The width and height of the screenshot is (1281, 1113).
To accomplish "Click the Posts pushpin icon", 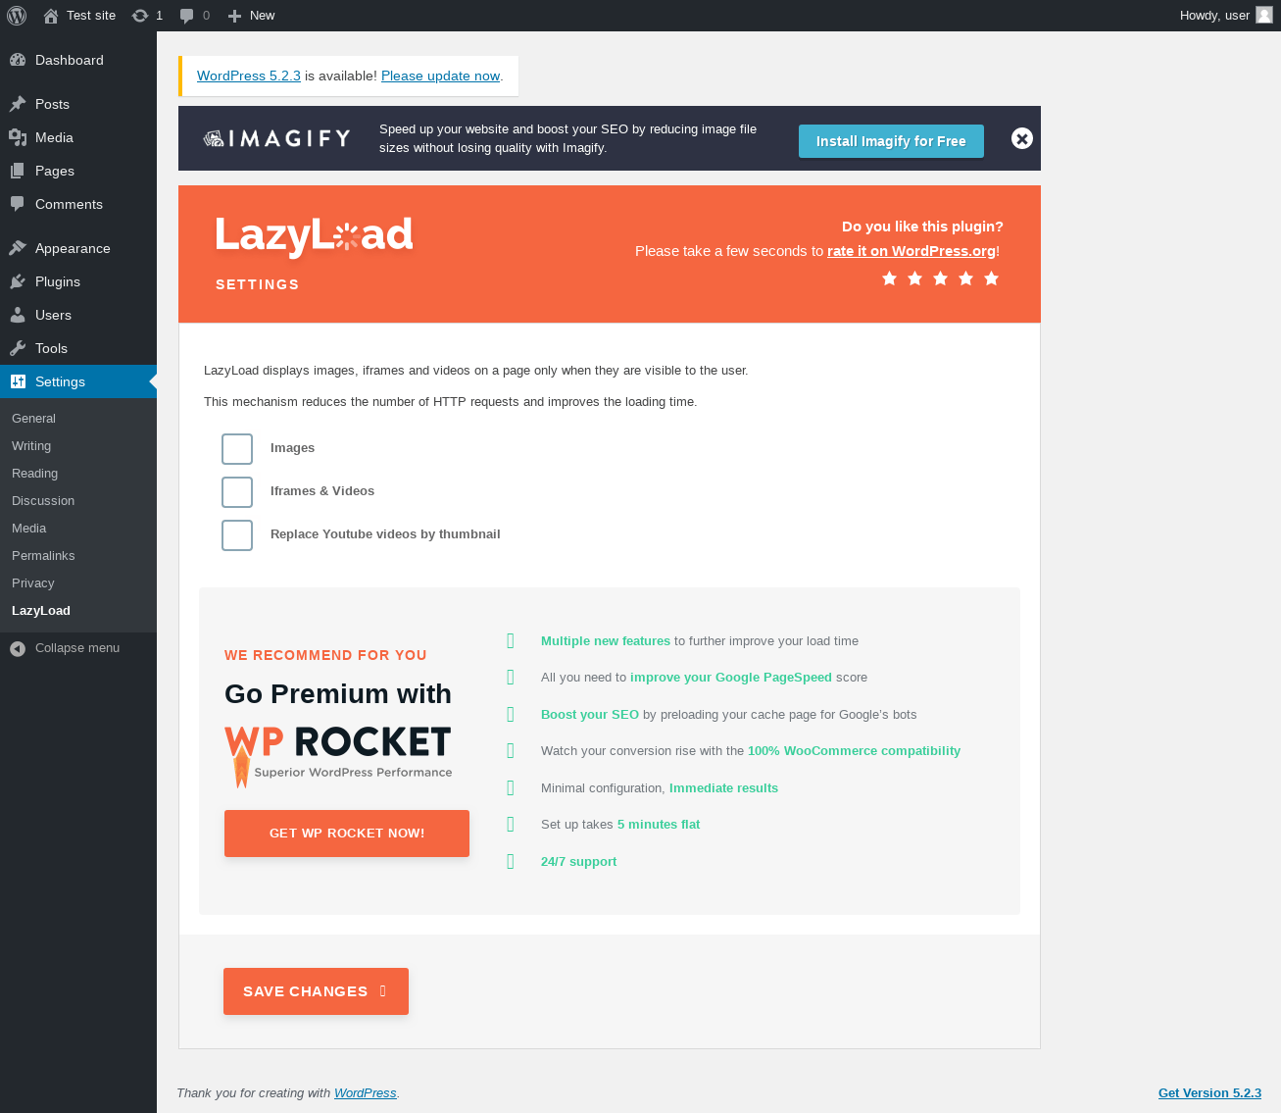I will tap(18, 104).
